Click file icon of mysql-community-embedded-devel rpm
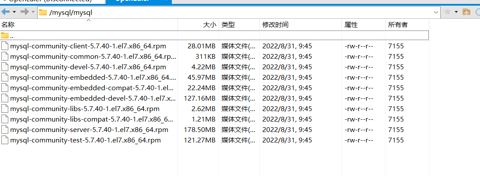Image resolution: width=480 pixels, height=176 pixels. (5, 98)
